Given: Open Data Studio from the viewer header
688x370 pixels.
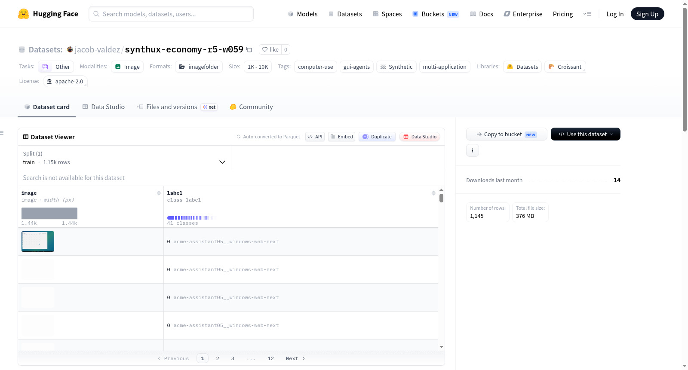Looking at the screenshot, I should (x=420, y=137).
